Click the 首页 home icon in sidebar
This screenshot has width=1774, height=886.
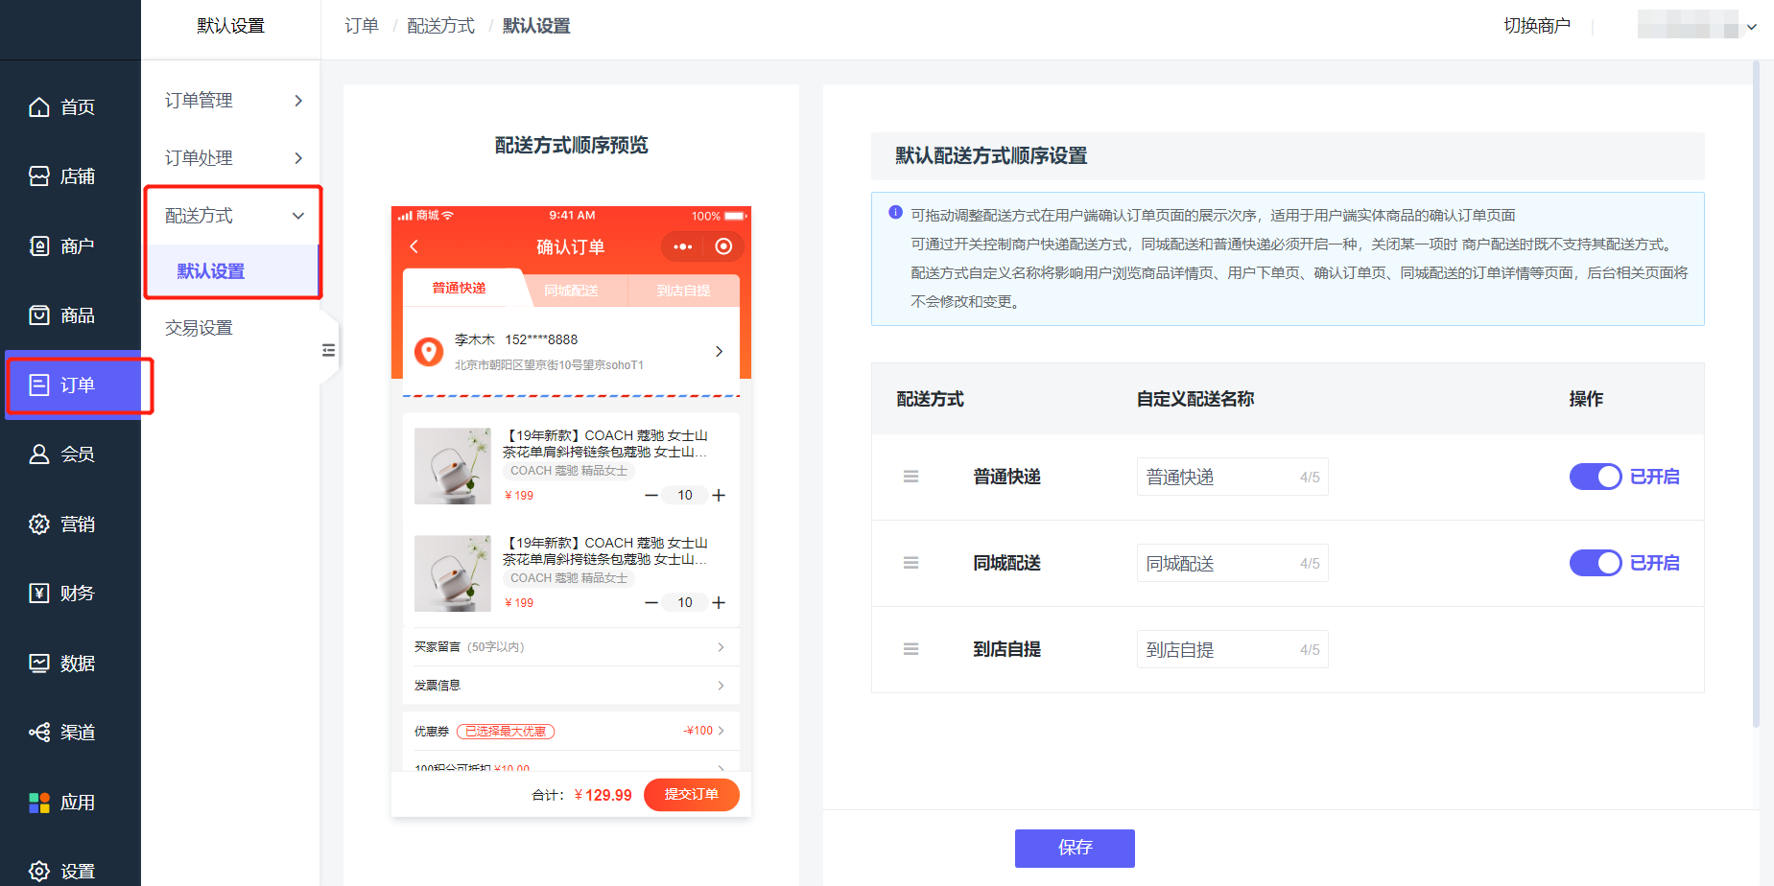click(x=39, y=107)
